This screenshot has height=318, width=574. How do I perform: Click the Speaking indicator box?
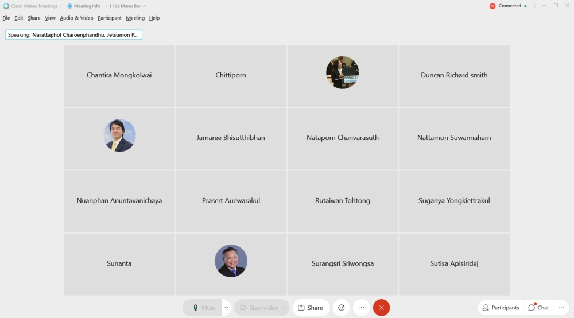(73, 35)
